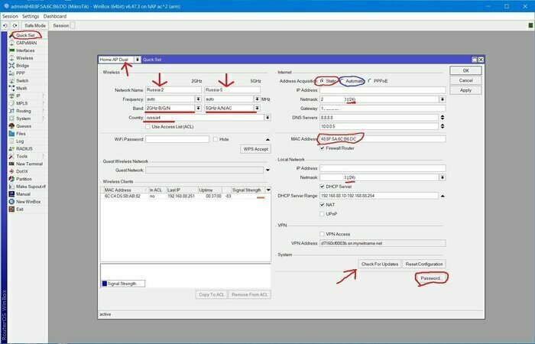The height and width of the screenshot is (344, 535).
Task: Open the IP submenu
Action: click(x=18, y=96)
